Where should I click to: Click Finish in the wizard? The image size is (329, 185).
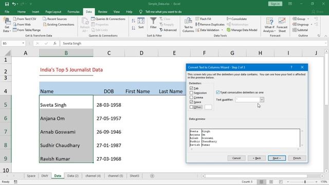[297, 158]
